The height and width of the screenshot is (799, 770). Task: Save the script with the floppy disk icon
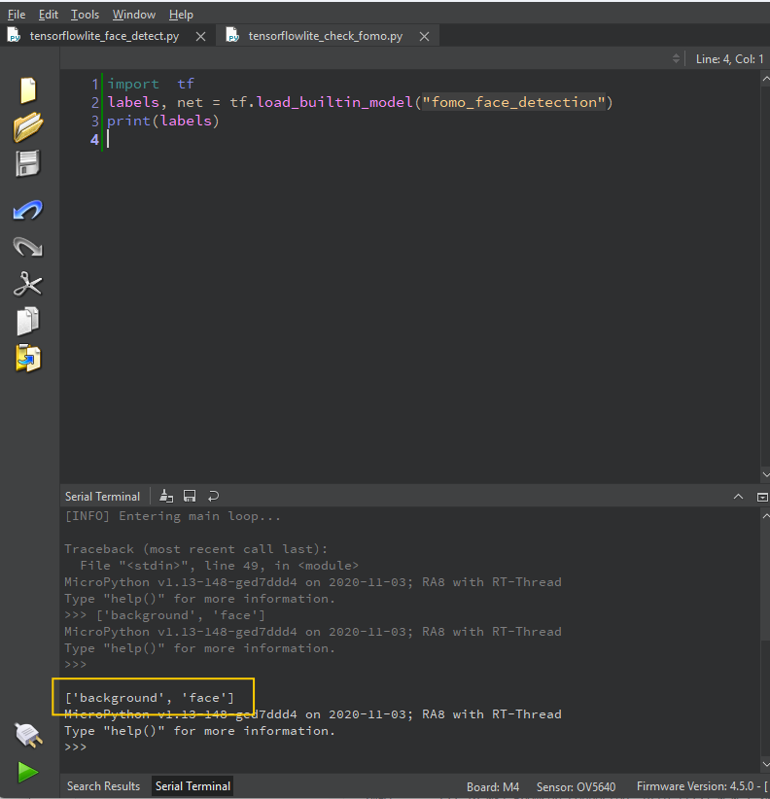click(28, 163)
